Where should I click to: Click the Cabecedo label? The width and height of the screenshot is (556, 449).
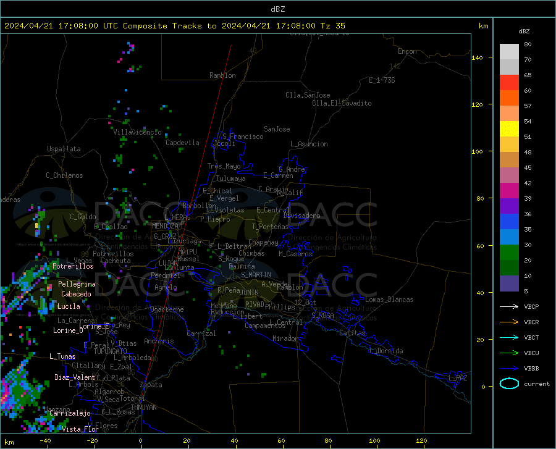(76, 294)
